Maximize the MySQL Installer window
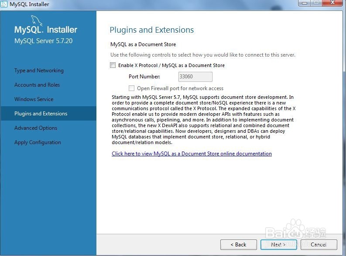Screen dimensions: 346x256 [316, 3]
